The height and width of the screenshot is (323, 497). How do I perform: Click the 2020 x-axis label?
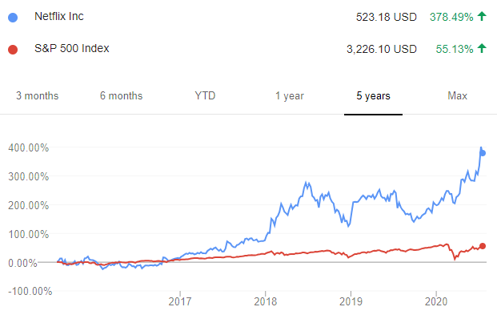(x=436, y=301)
